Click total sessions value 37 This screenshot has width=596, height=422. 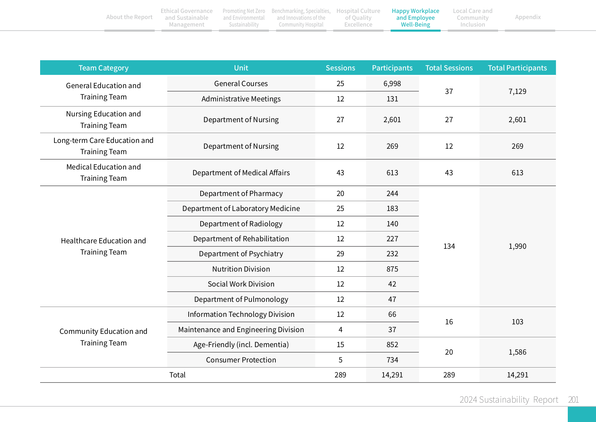(x=449, y=91)
